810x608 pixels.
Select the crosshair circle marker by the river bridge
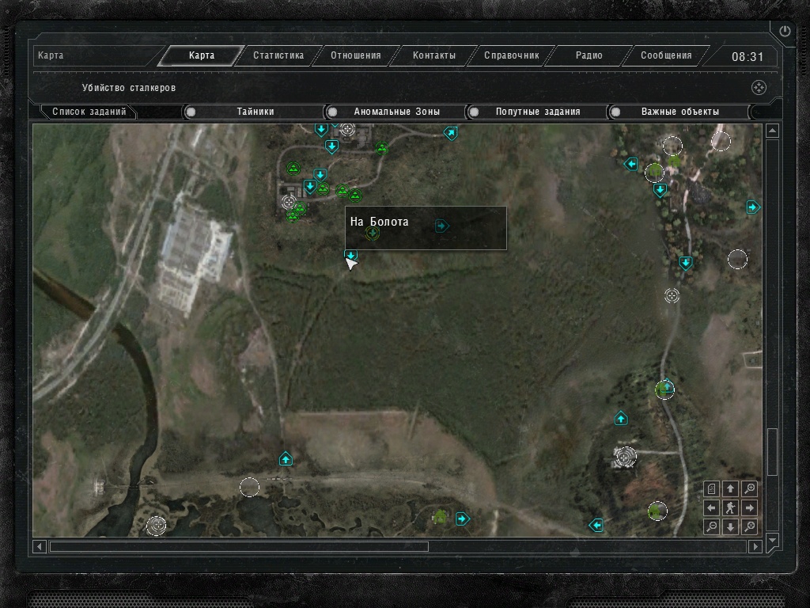click(x=156, y=526)
